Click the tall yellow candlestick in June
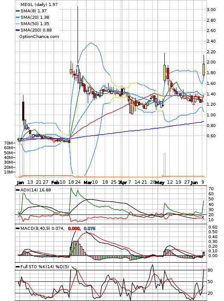The width and height of the screenshot is (224, 301). pos(204,69)
